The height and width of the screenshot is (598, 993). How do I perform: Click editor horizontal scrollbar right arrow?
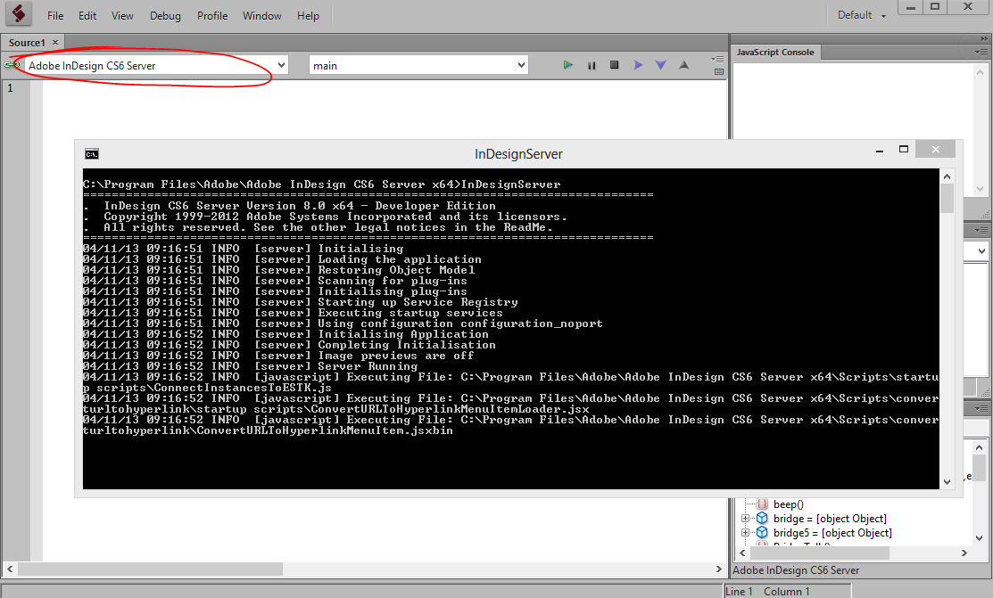(x=719, y=569)
